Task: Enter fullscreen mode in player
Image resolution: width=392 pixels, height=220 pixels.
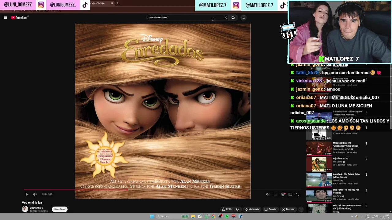Action: tap(298, 194)
